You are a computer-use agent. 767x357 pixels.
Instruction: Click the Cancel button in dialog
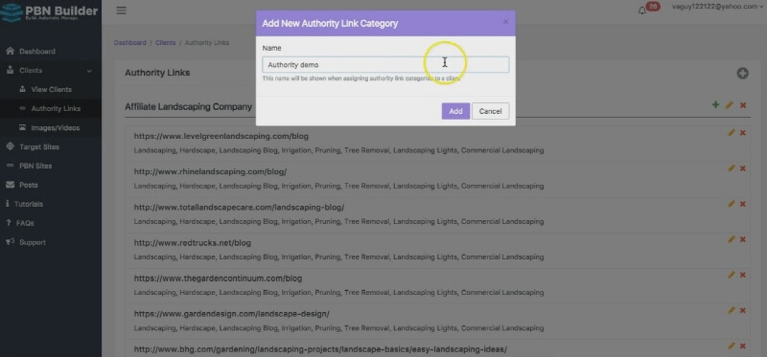[491, 111]
